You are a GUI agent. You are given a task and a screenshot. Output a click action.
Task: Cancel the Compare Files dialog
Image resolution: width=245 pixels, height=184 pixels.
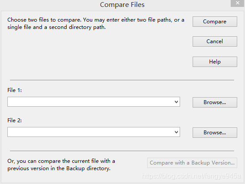(x=215, y=41)
